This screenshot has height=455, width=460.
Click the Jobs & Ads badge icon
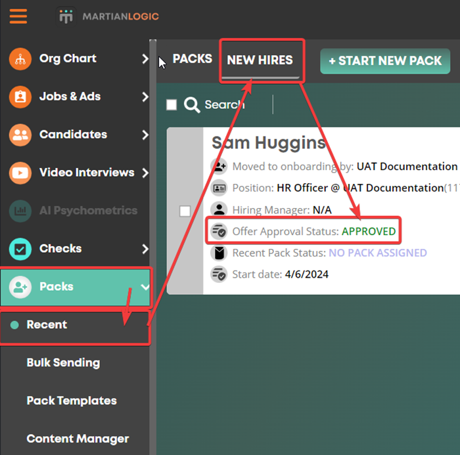click(x=20, y=97)
